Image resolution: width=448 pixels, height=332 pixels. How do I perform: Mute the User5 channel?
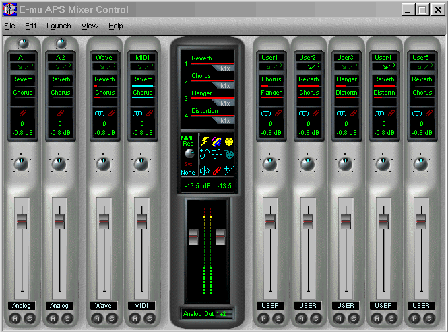pyautogui.click(x=414, y=319)
